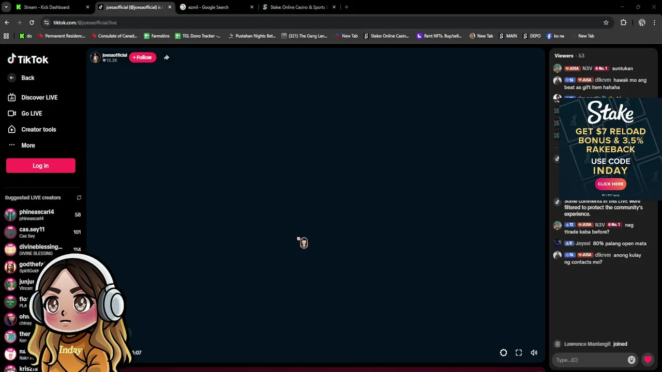
Task: Open a new browser tab
Action: click(x=346, y=7)
